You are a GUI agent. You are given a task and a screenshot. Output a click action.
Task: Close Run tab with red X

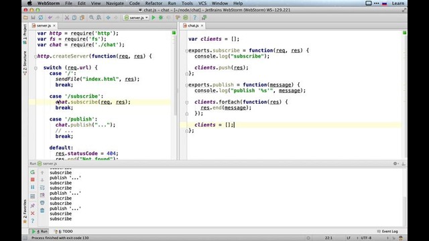click(33, 213)
